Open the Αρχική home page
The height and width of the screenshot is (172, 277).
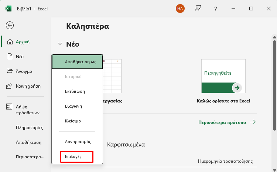click(23, 42)
